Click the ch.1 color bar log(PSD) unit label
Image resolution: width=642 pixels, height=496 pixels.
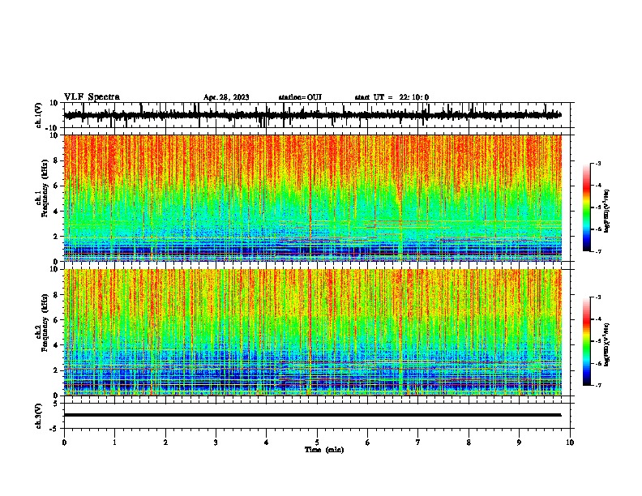(x=606, y=212)
